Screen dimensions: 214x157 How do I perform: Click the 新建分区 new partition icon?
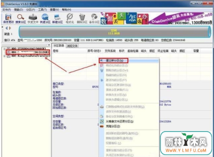[x=57, y=19]
